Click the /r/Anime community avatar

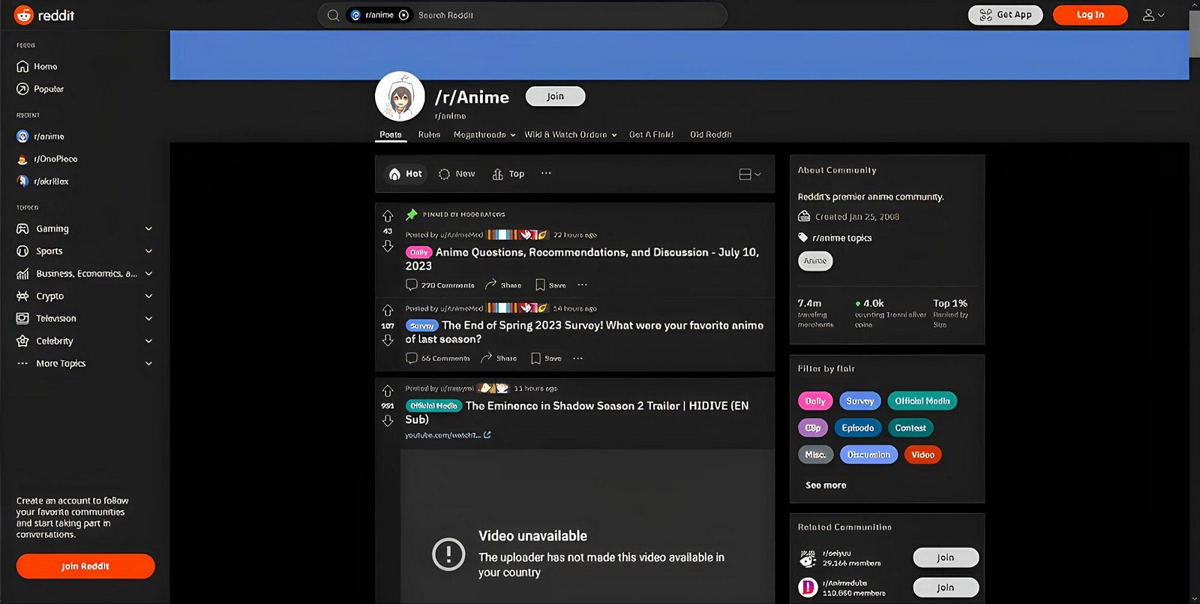(x=400, y=97)
